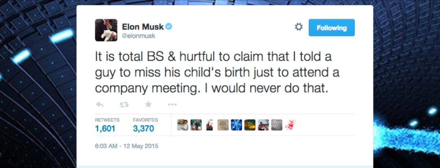This screenshot has width=440, height=168.
Task: Open the long-haired woman's avatar
Action: (x=210, y=125)
